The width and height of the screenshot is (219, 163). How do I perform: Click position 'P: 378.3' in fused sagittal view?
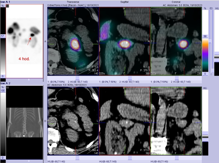click(x=145, y=70)
